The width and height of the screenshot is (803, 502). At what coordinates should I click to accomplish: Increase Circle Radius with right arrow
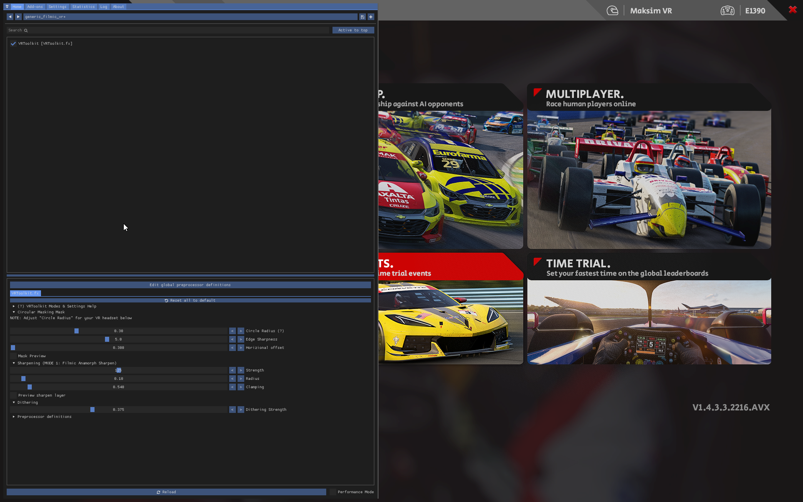241,331
